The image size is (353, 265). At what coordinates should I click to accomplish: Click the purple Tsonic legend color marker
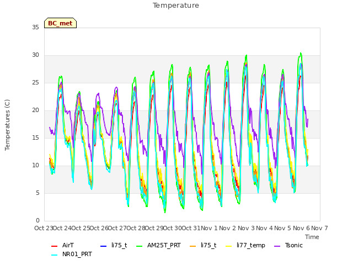coord(277,246)
